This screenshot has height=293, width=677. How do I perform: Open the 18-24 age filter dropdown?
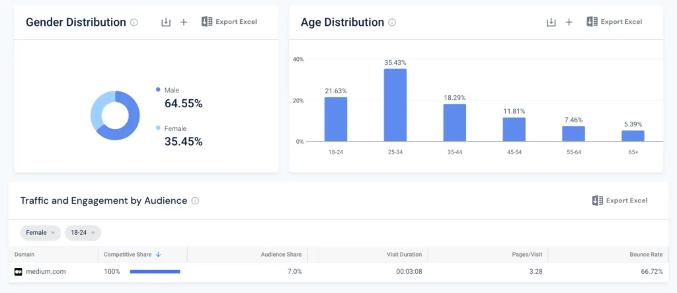pyautogui.click(x=83, y=233)
